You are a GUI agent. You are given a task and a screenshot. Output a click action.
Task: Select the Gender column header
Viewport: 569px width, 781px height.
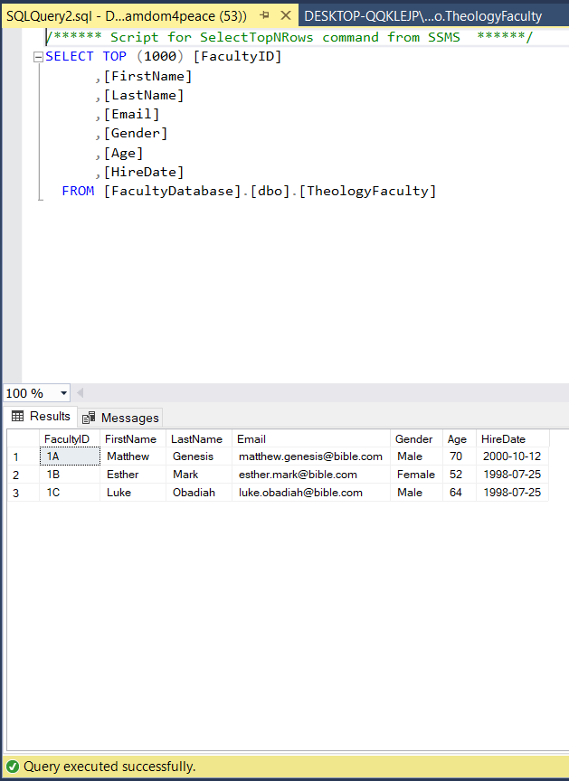tap(416, 438)
